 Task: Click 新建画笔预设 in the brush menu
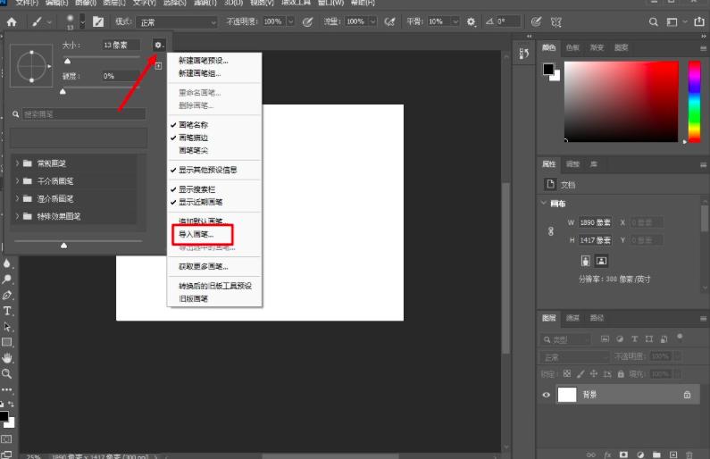[203, 61]
